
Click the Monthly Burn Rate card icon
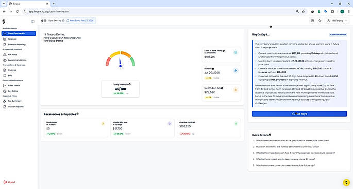pyautogui.click(x=236, y=90)
